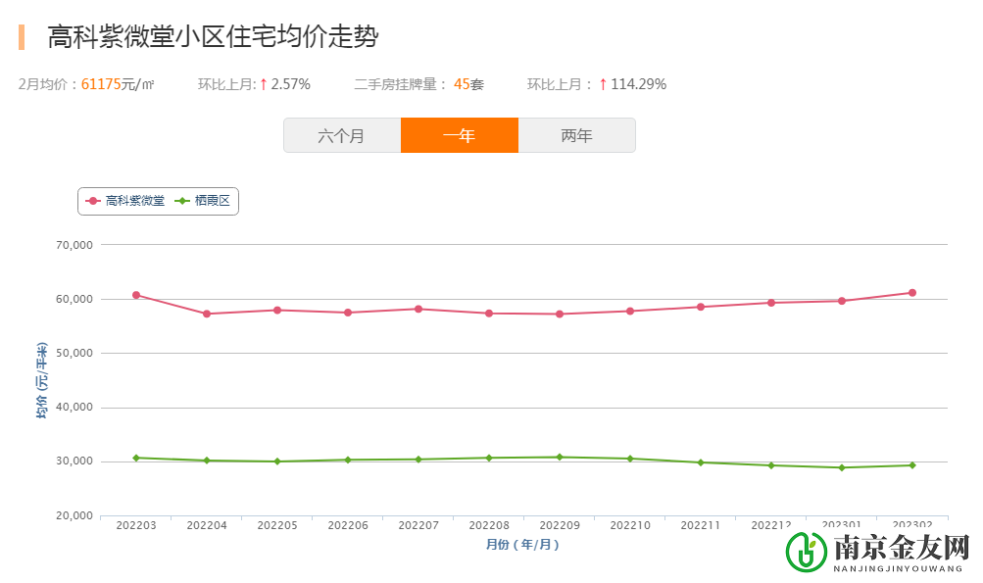The width and height of the screenshot is (983, 583).
Task: Click the 70,000 label on the y-axis
Action: point(73,245)
